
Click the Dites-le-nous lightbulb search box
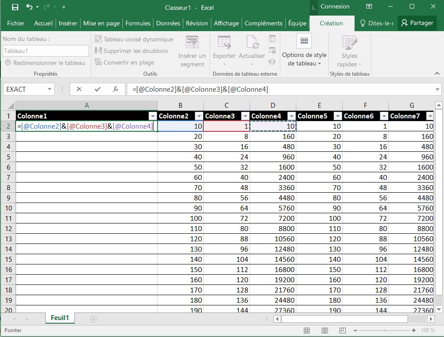(377, 23)
